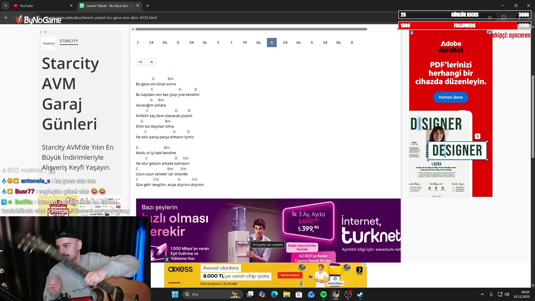Set the key to B

click(x=352, y=42)
